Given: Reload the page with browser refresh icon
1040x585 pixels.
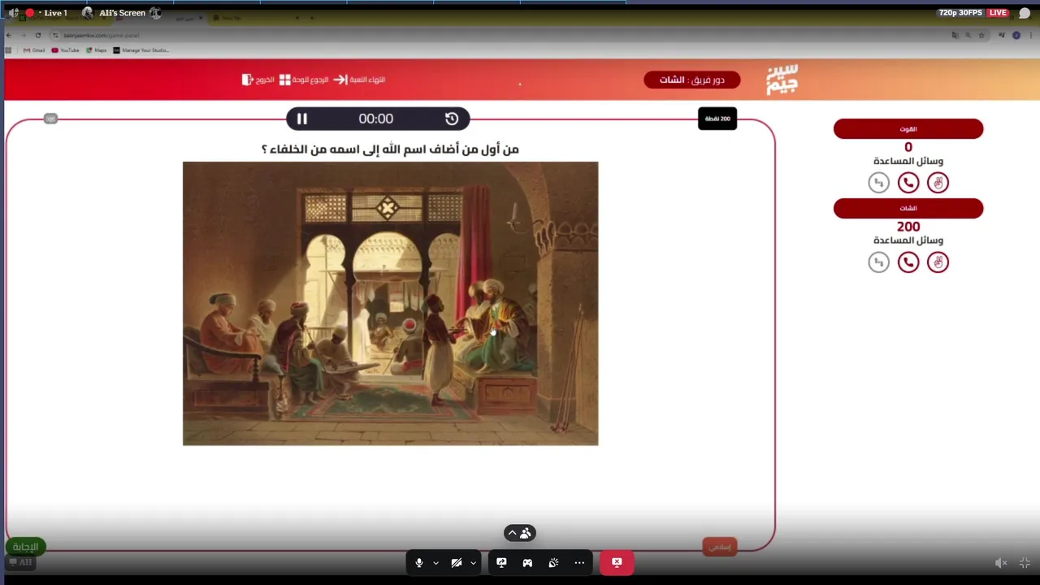Looking at the screenshot, I should pyautogui.click(x=37, y=36).
